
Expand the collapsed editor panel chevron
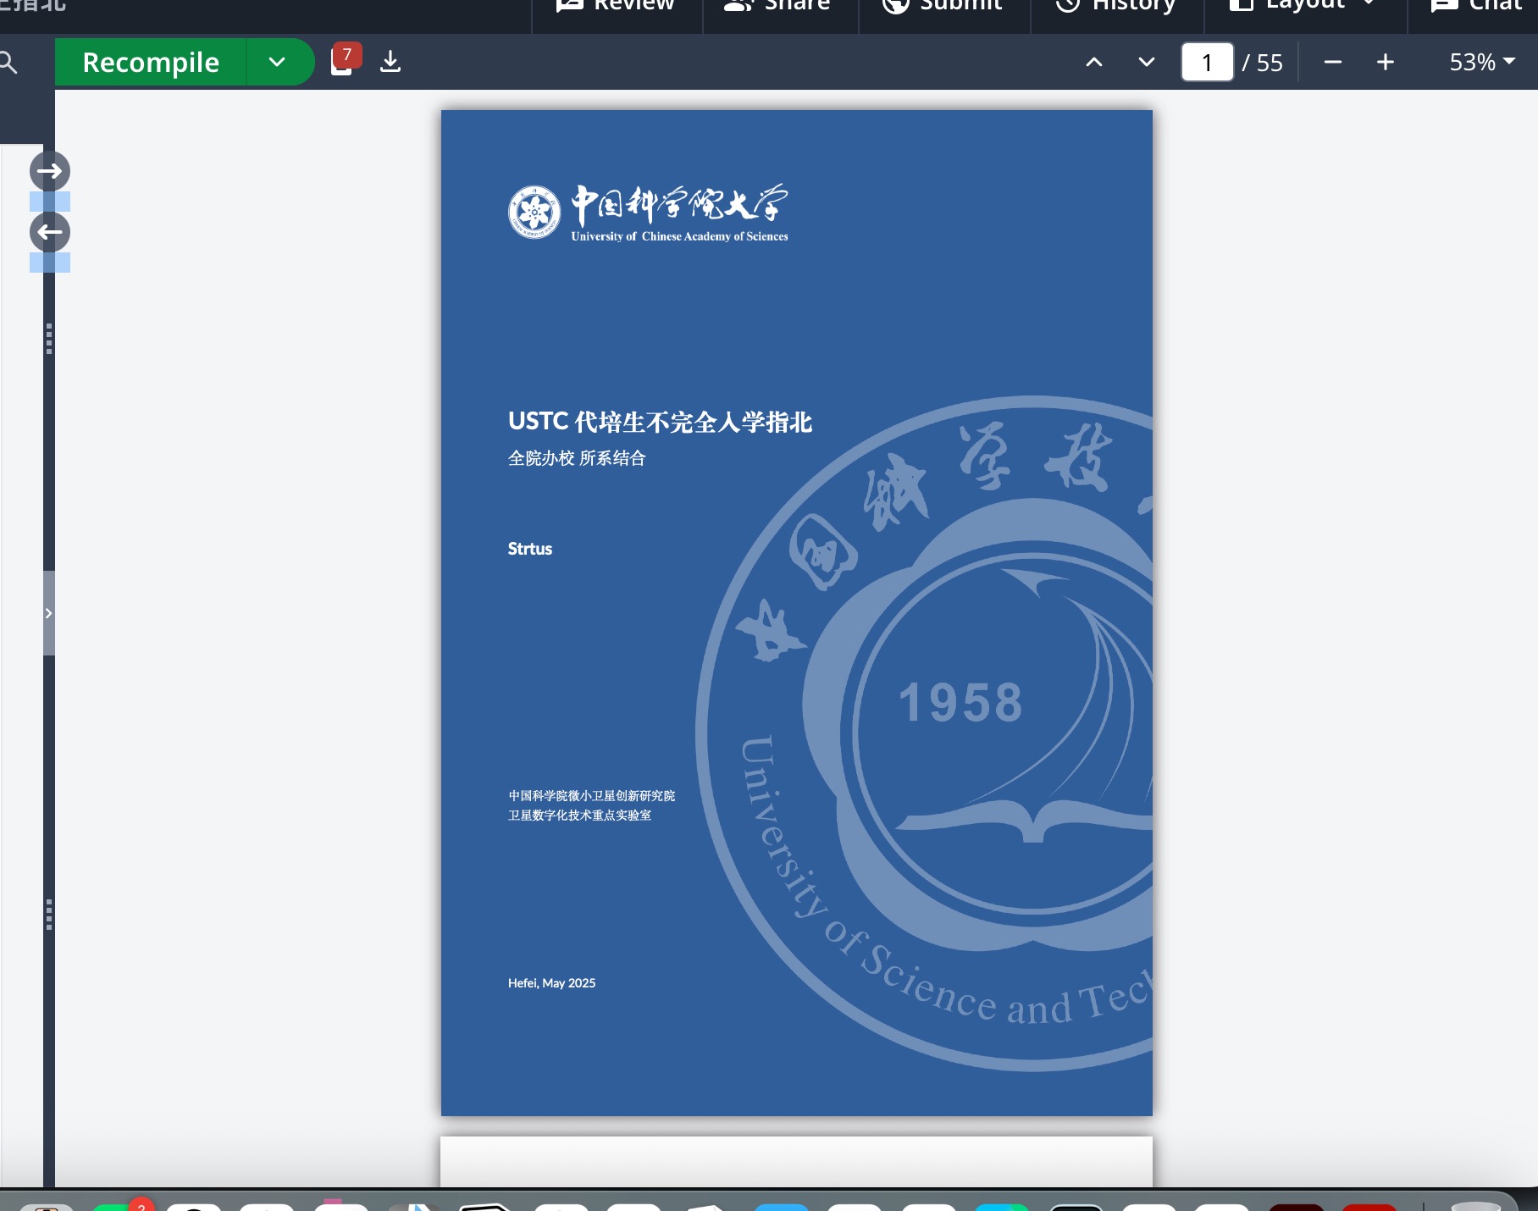click(49, 613)
